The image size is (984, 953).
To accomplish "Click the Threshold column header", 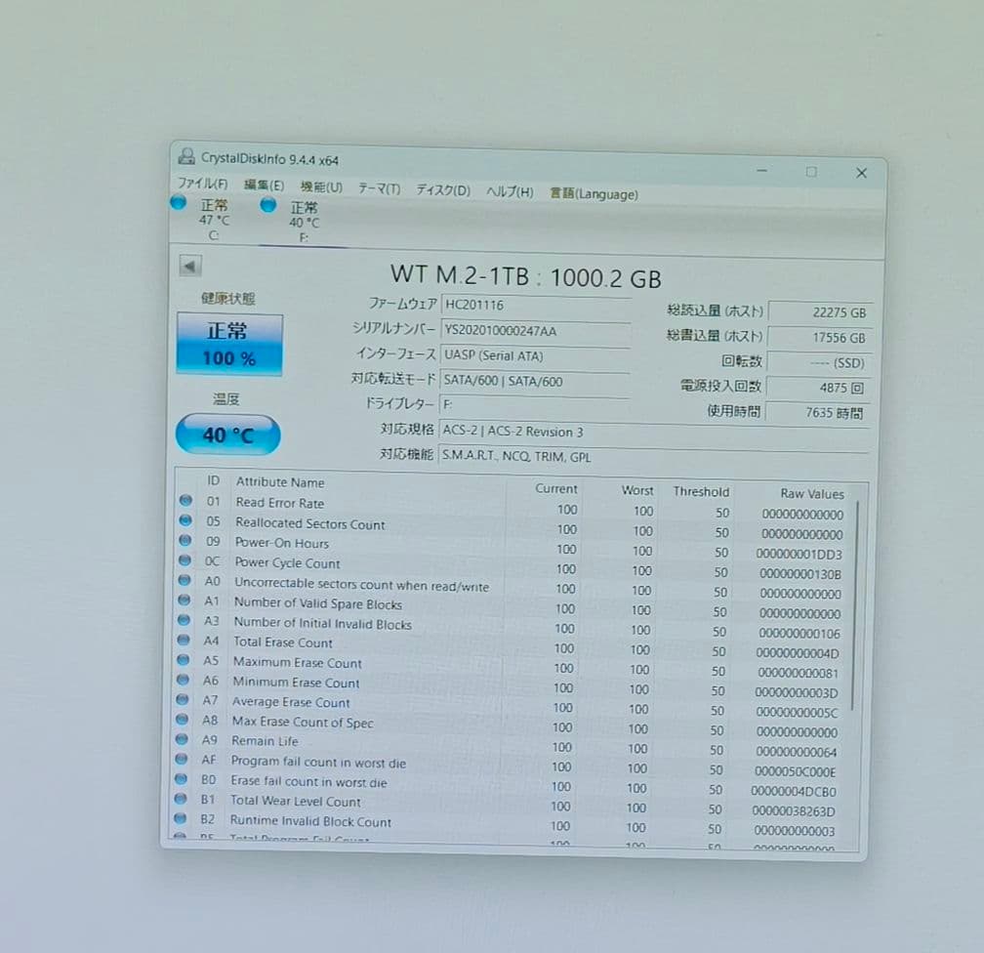I will (x=701, y=491).
